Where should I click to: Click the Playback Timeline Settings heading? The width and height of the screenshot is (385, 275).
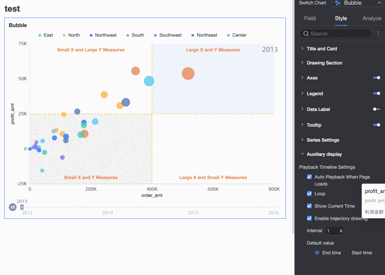[x=327, y=167]
